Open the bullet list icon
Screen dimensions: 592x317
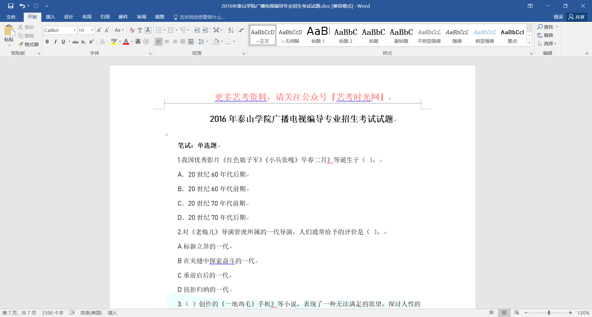pos(159,30)
